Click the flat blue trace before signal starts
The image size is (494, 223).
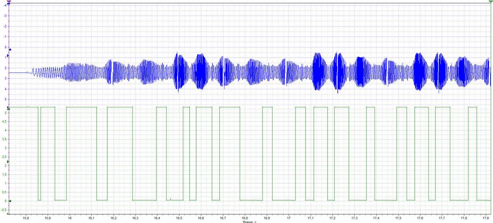tap(18, 72)
